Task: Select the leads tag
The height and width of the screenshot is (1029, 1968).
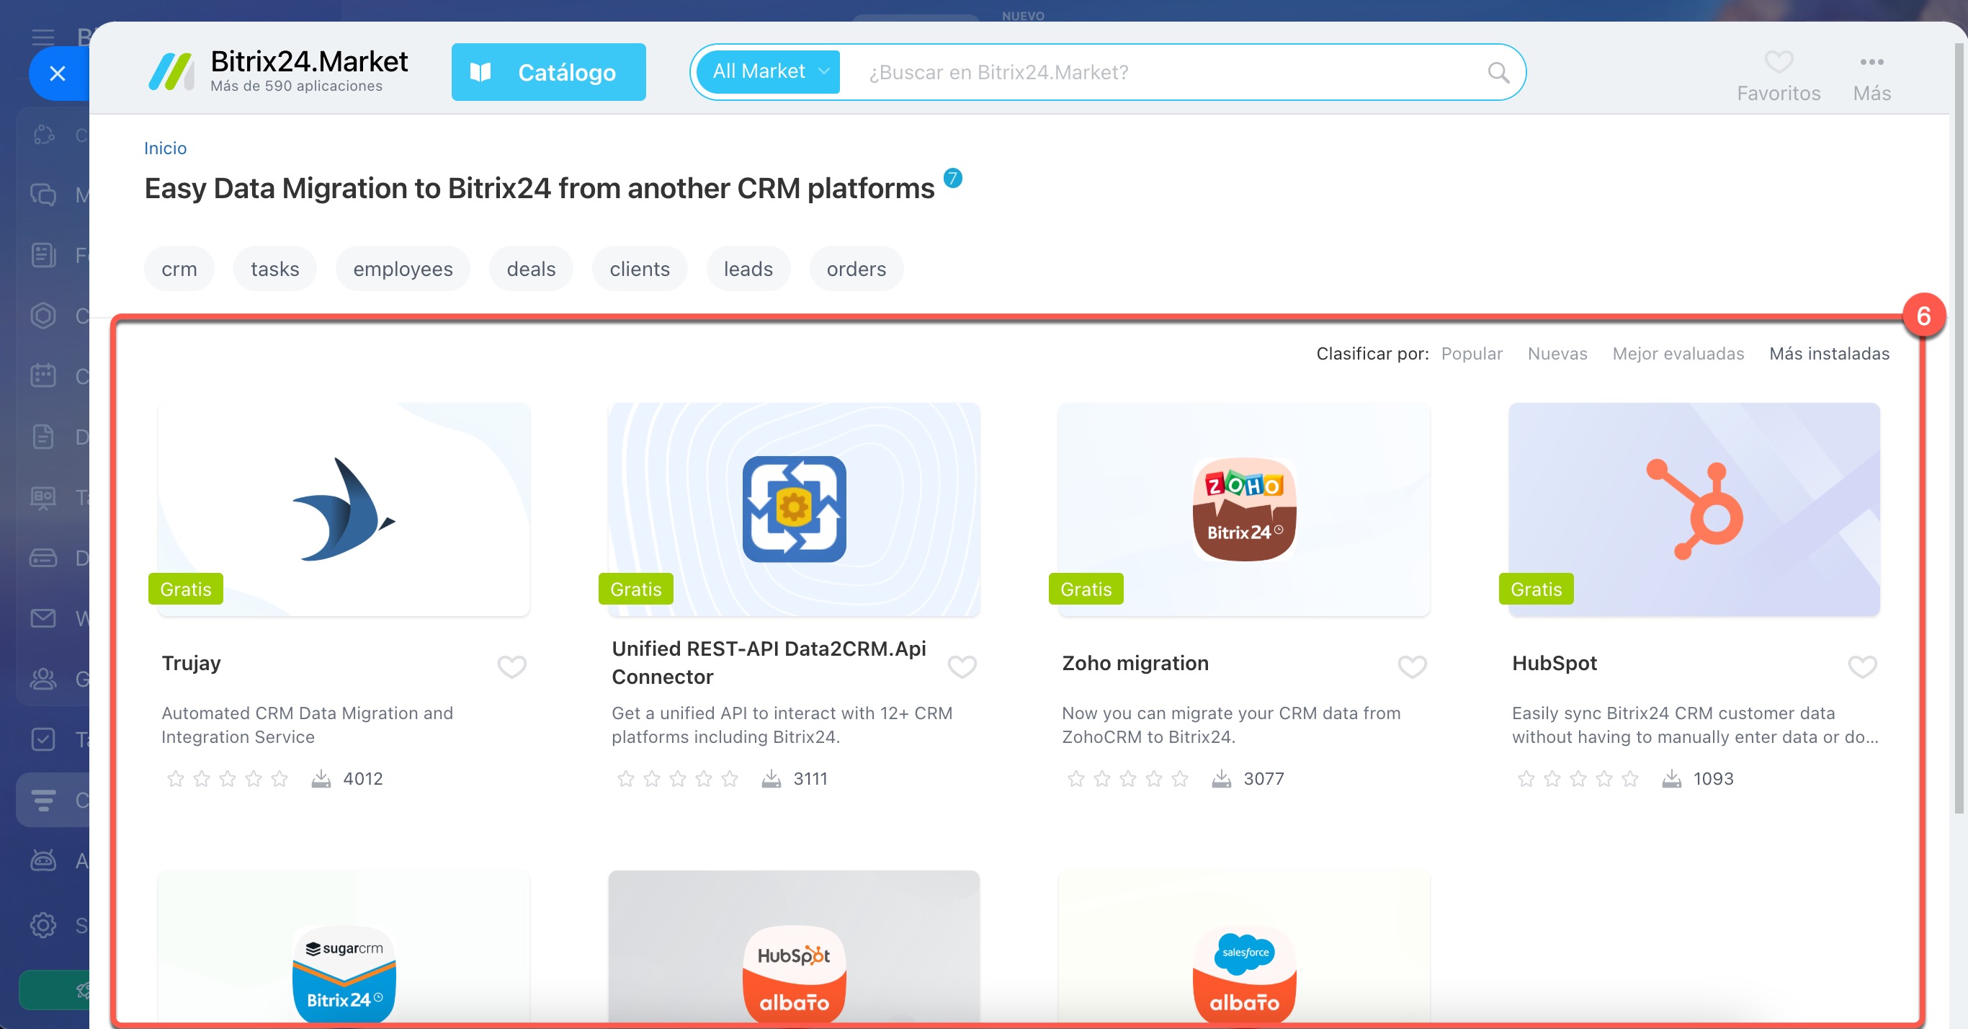Action: pos(748,269)
